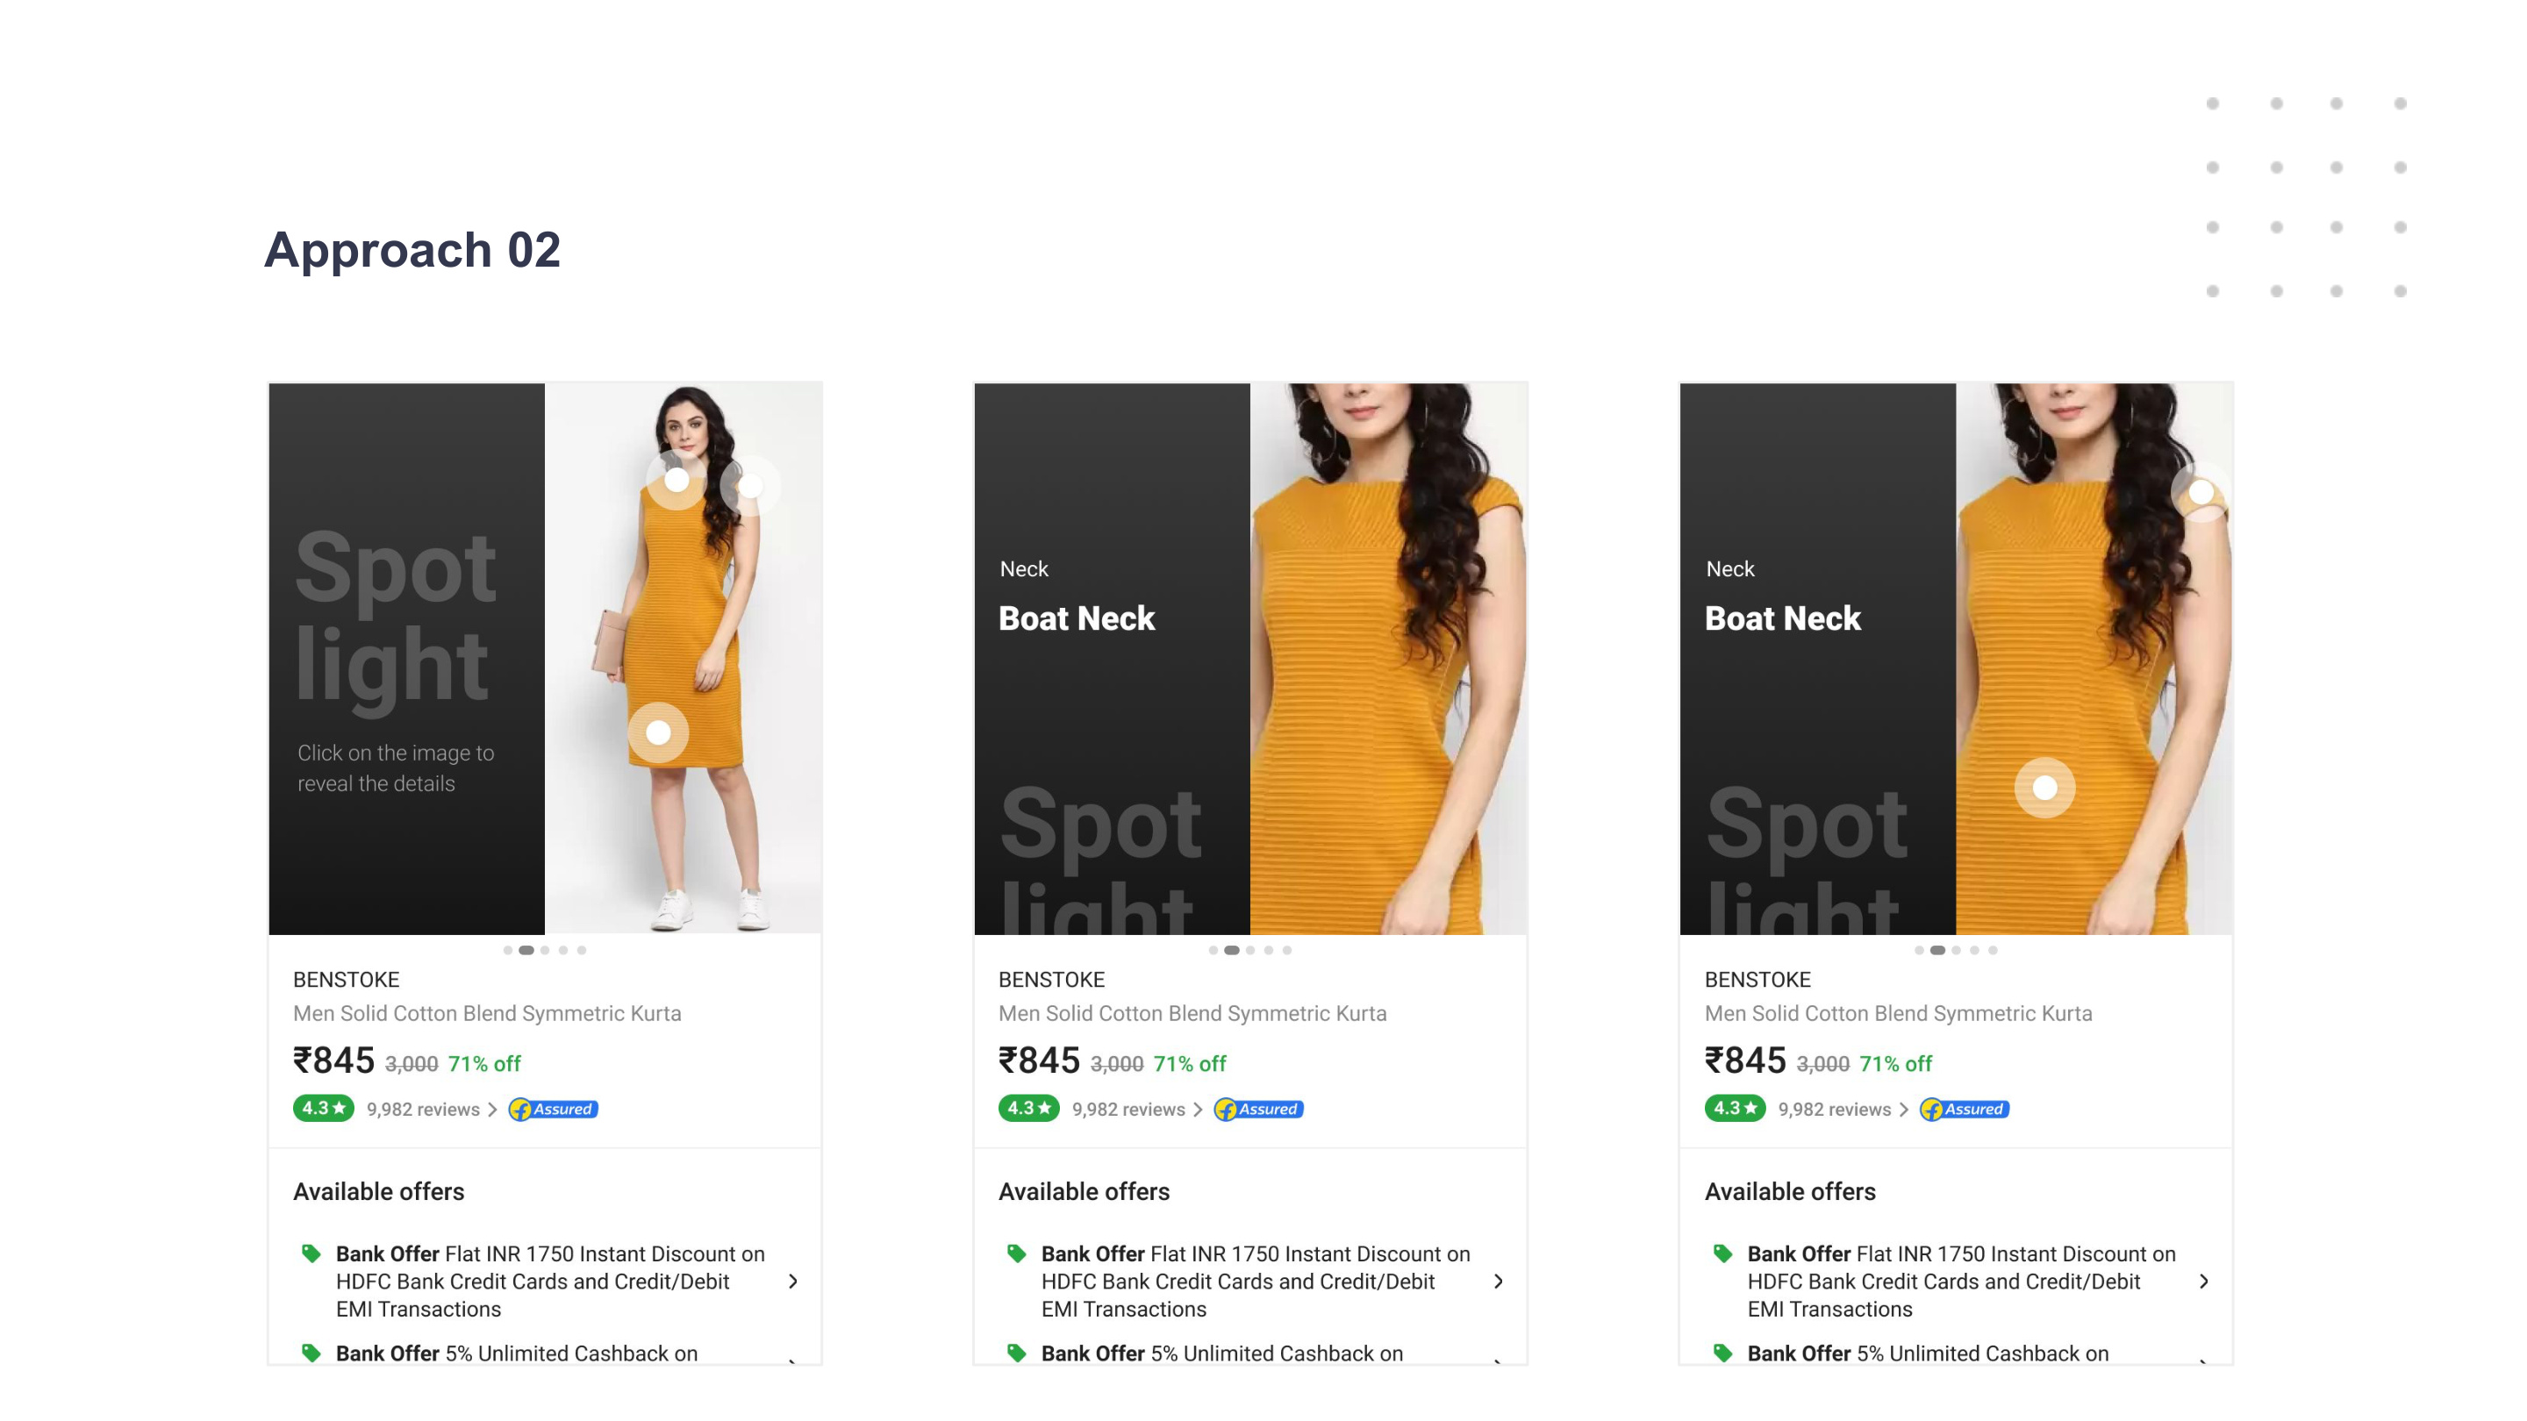This screenshot has width=2527, height=1421.
Task: Select last carousel dot under first card image
Action: coord(582,949)
